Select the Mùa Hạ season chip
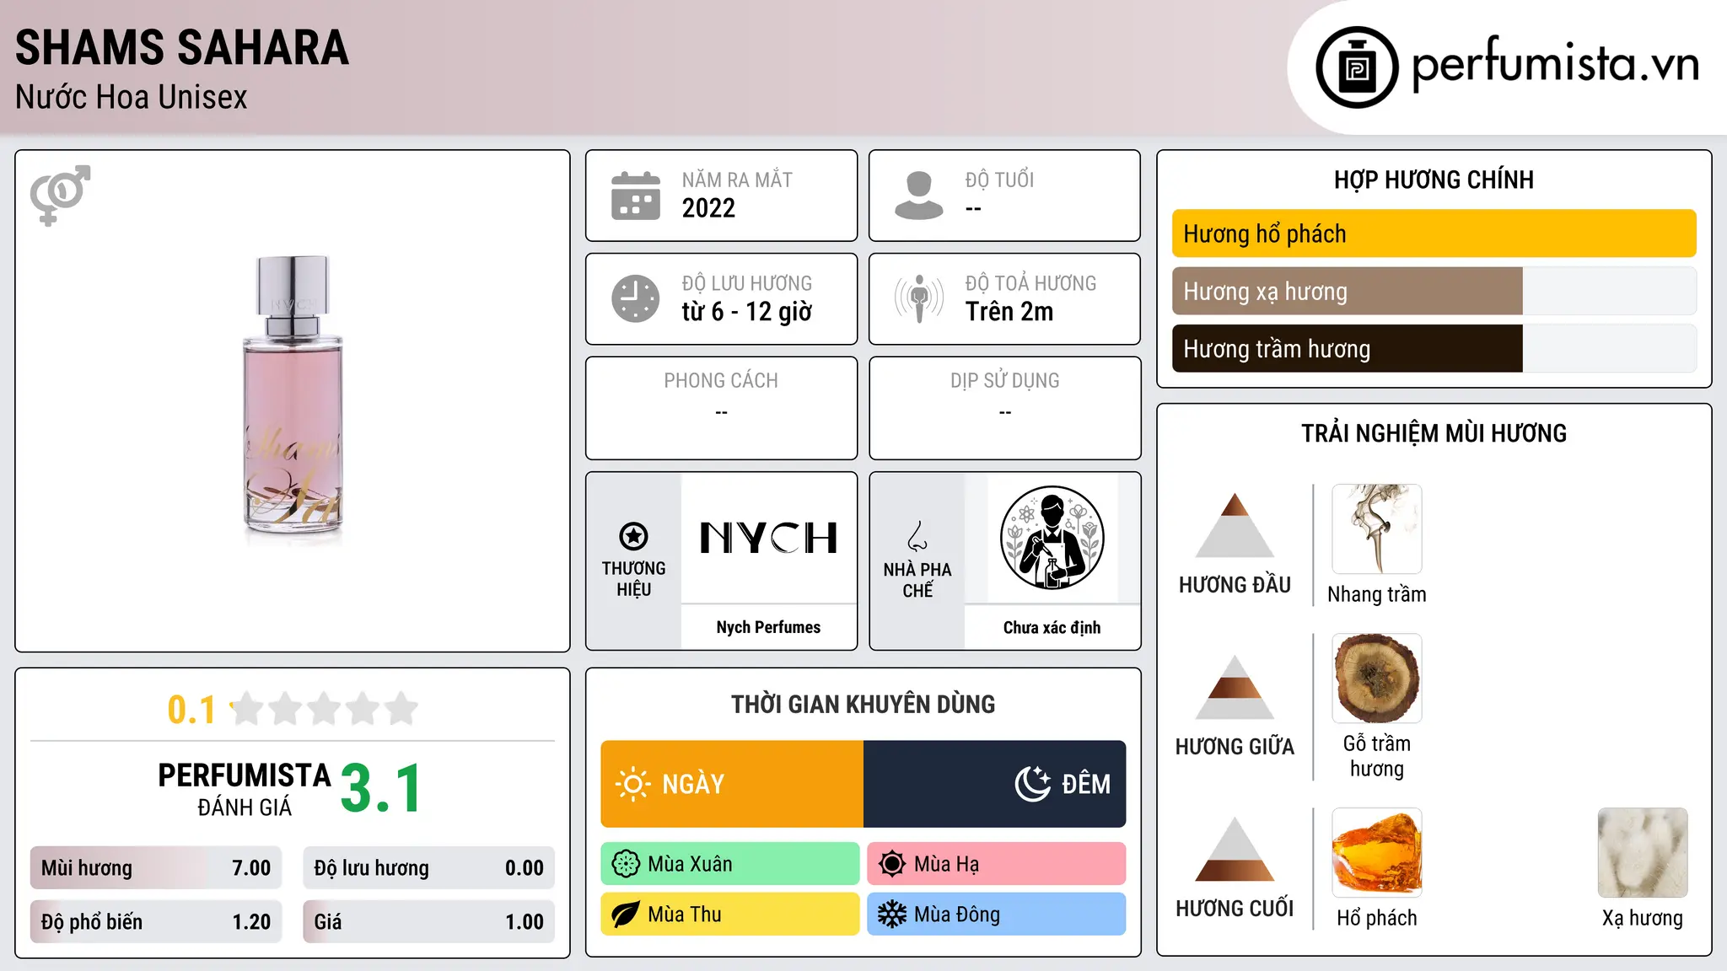 pyautogui.click(x=997, y=864)
